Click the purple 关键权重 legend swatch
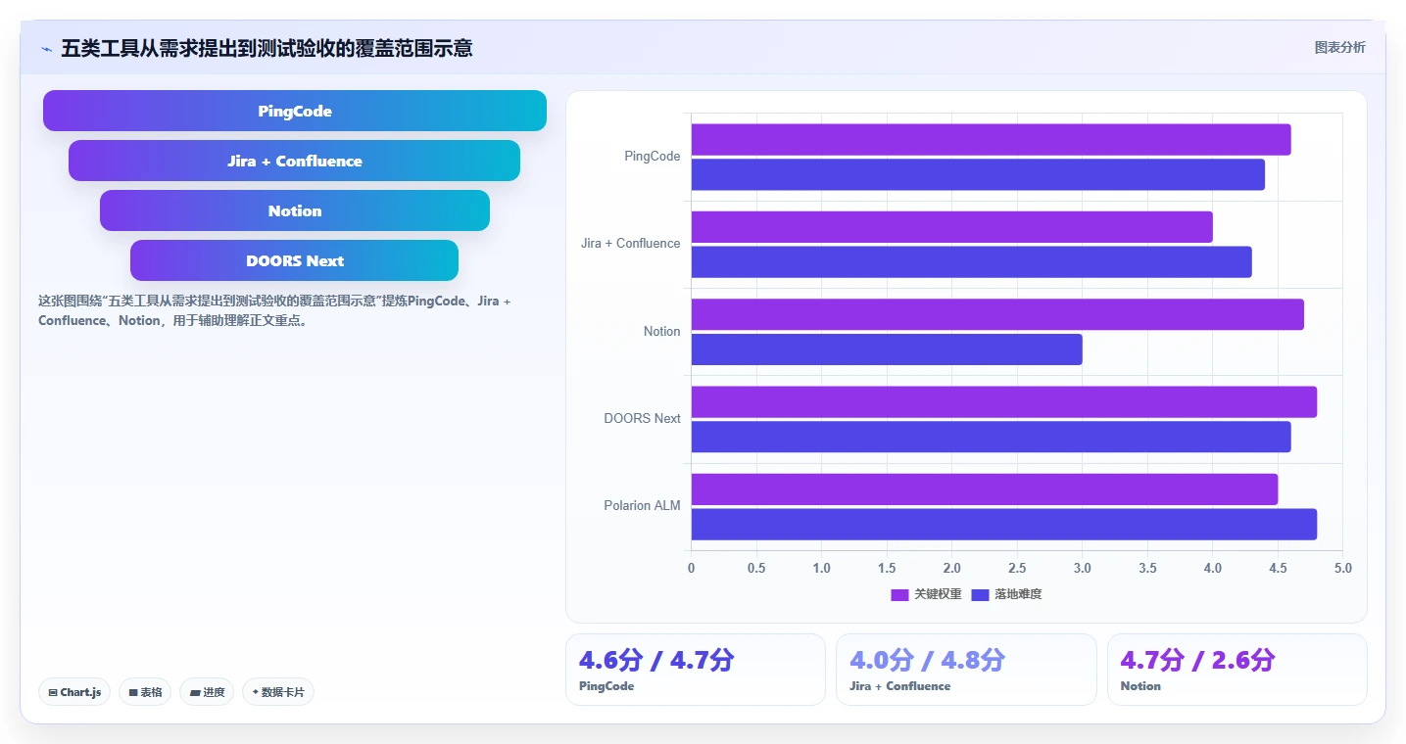 pyautogui.click(x=899, y=594)
